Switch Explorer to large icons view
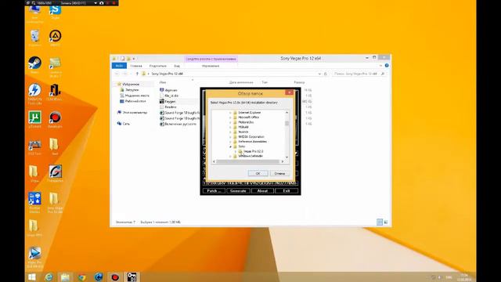Screen dimensions: 501x282 (x=386, y=222)
